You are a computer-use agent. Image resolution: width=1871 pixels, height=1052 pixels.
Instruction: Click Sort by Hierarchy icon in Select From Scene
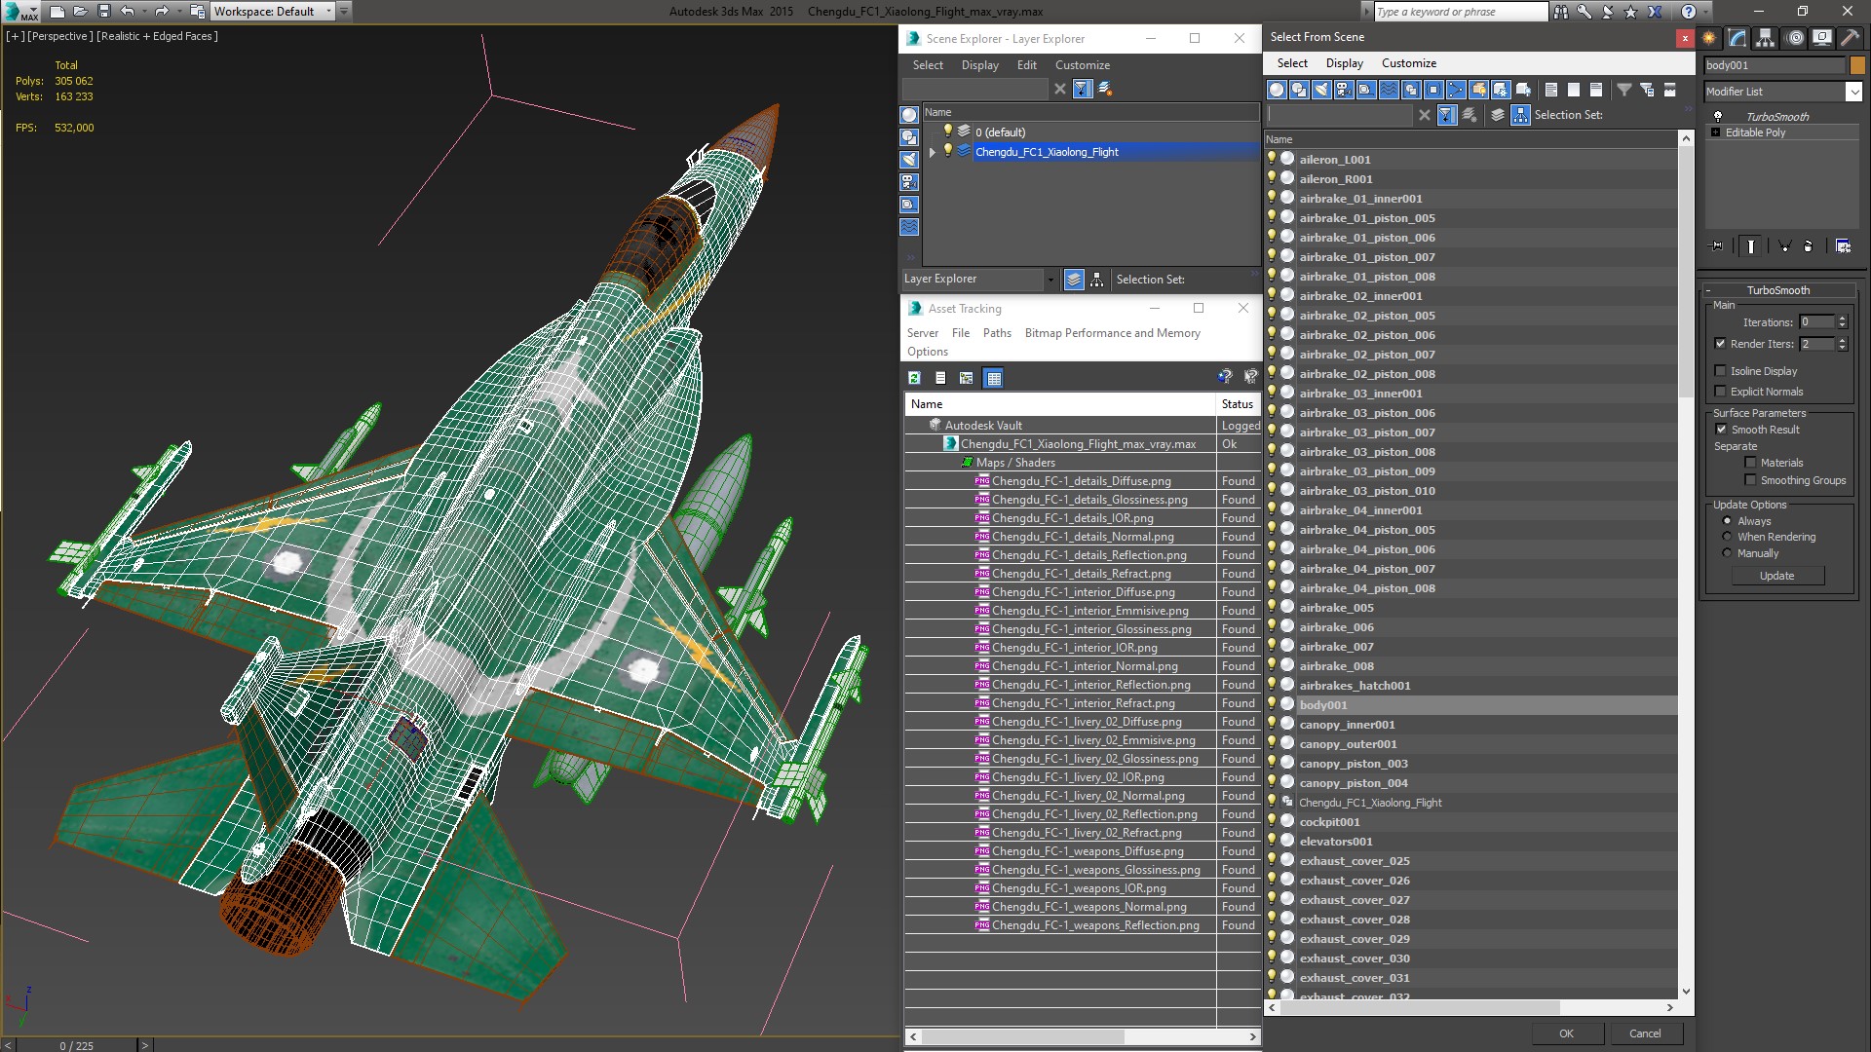click(x=1520, y=115)
